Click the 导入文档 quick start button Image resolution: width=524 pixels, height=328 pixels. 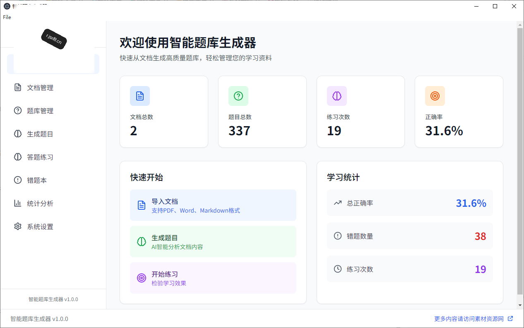pyautogui.click(x=213, y=205)
